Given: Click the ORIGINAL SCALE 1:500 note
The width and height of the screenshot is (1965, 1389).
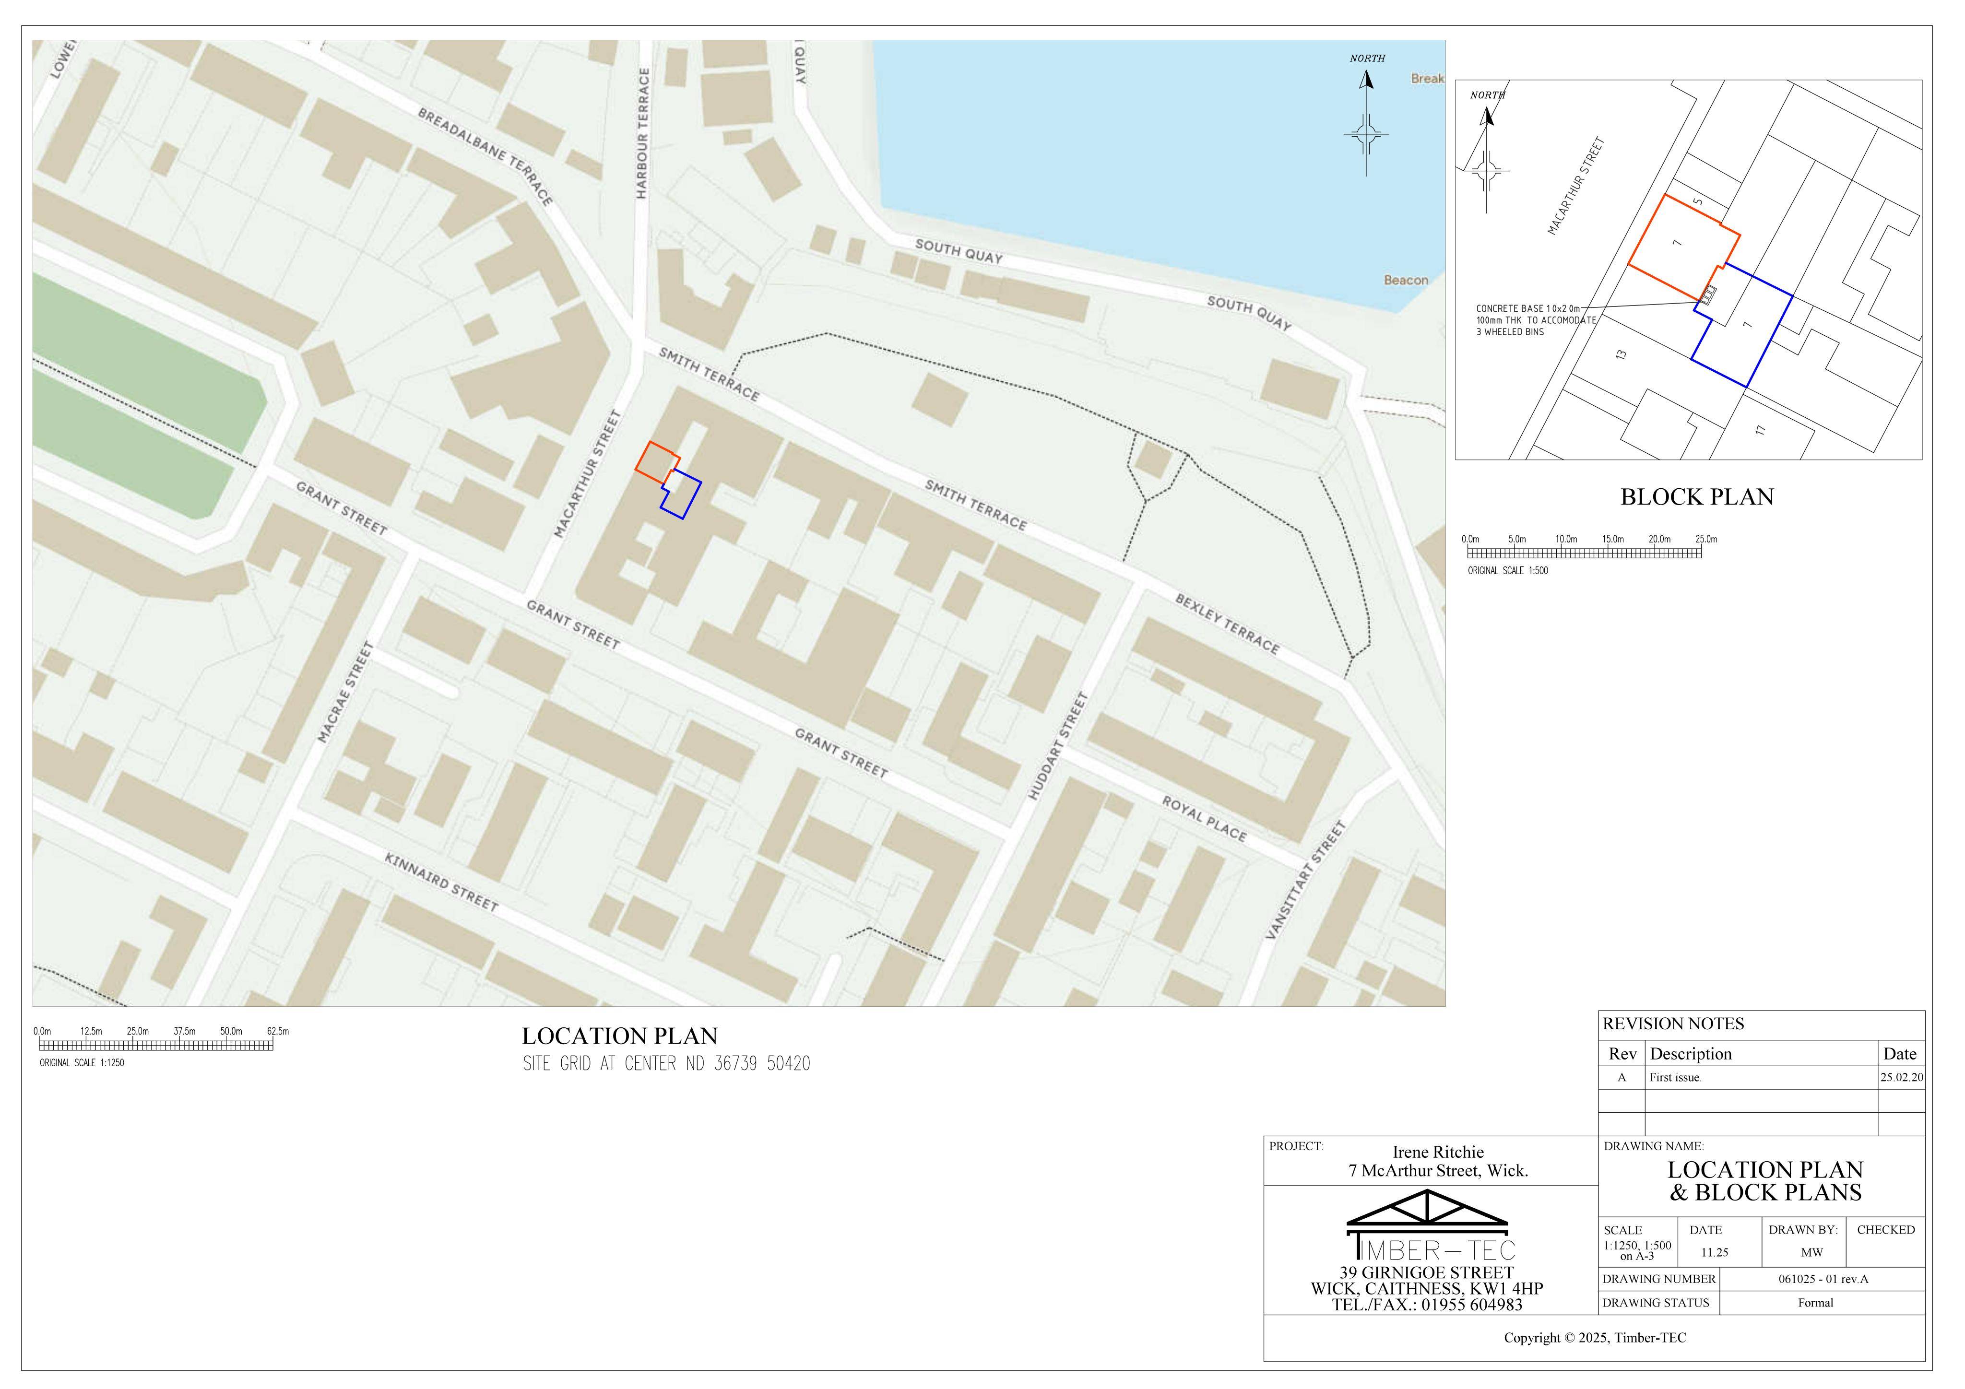Looking at the screenshot, I should [1508, 571].
